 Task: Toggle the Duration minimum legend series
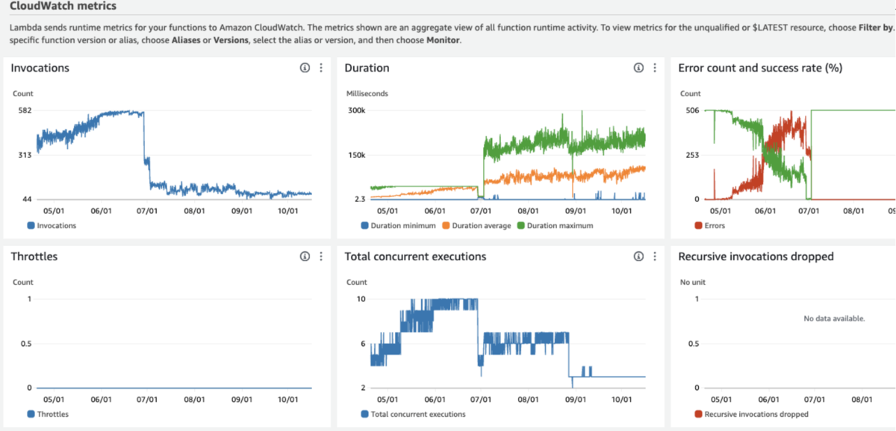coord(395,225)
